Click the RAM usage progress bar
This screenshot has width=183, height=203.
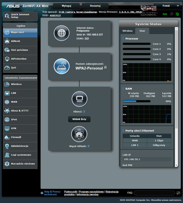tap(137, 101)
